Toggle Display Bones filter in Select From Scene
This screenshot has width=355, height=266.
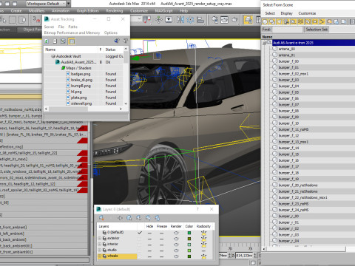coord(322,21)
